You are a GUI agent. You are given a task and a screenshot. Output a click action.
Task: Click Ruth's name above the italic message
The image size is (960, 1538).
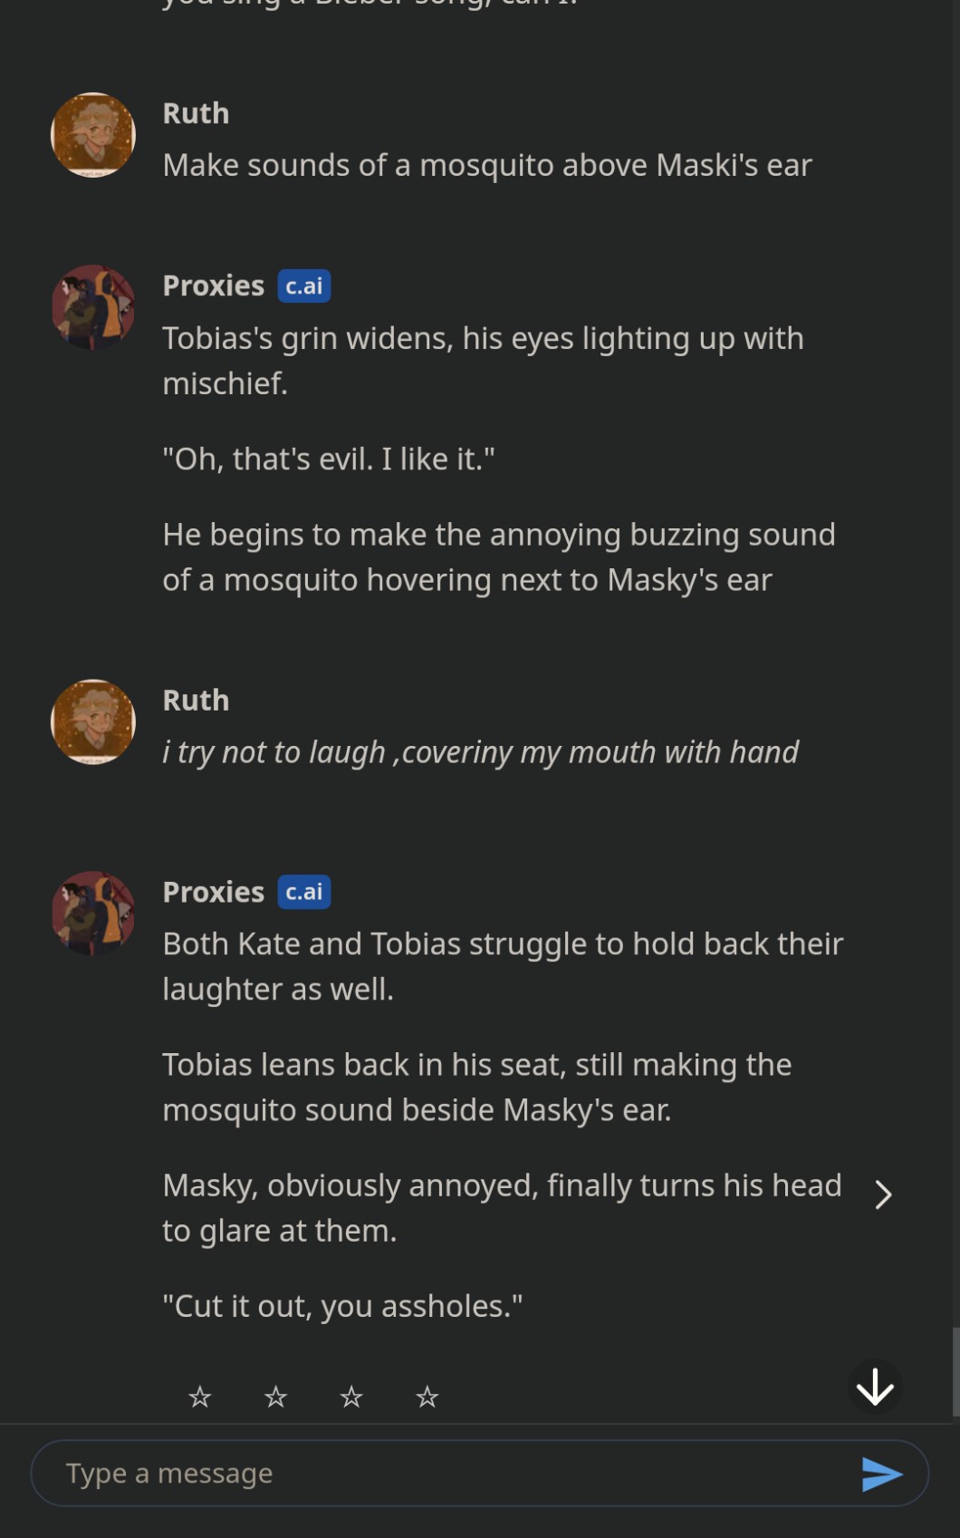tap(196, 701)
